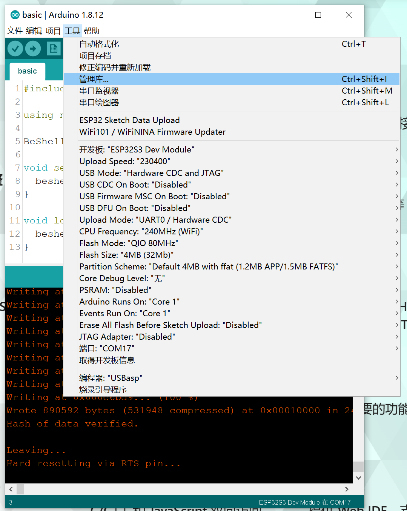407x511 pixels.
Task: Expand the Flash Mode QIO 80MHz submenu
Action: [232, 243]
